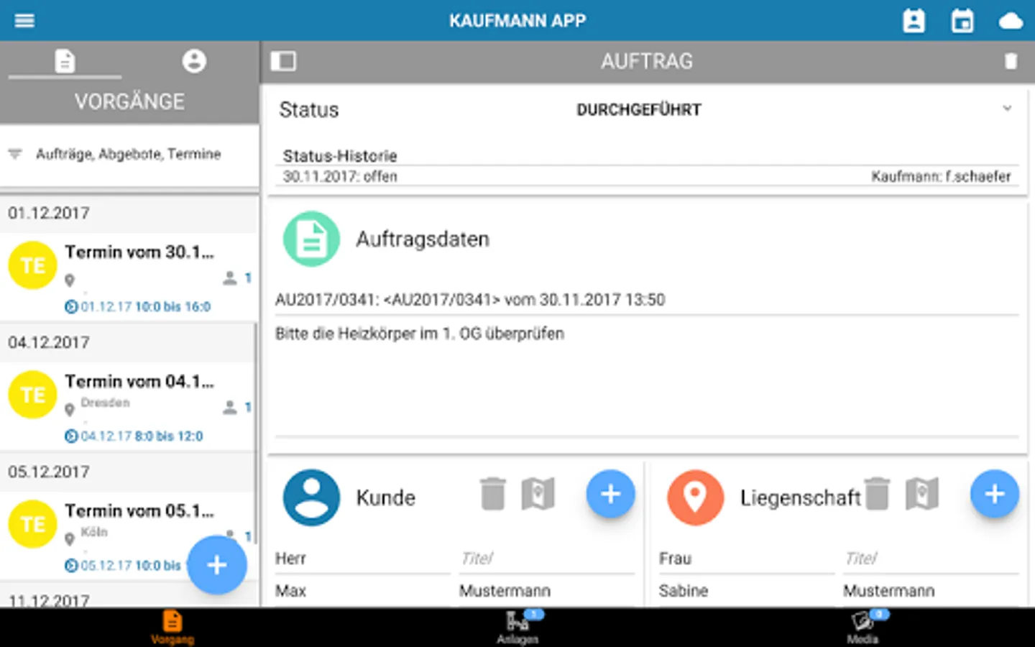Viewport: 1035px width, 647px height.
Task: Open the contacts book icon
Action: tap(914, 21)
